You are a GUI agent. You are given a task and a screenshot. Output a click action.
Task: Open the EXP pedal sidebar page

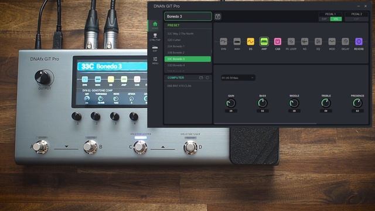click(155, 49)
